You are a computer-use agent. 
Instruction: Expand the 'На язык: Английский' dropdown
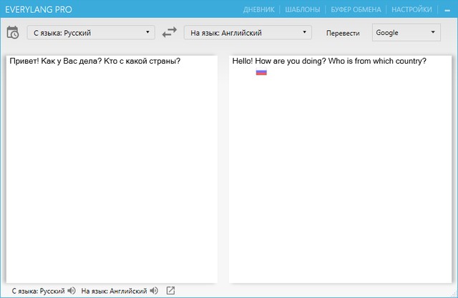pyautogui.click(x=248, y=32)
